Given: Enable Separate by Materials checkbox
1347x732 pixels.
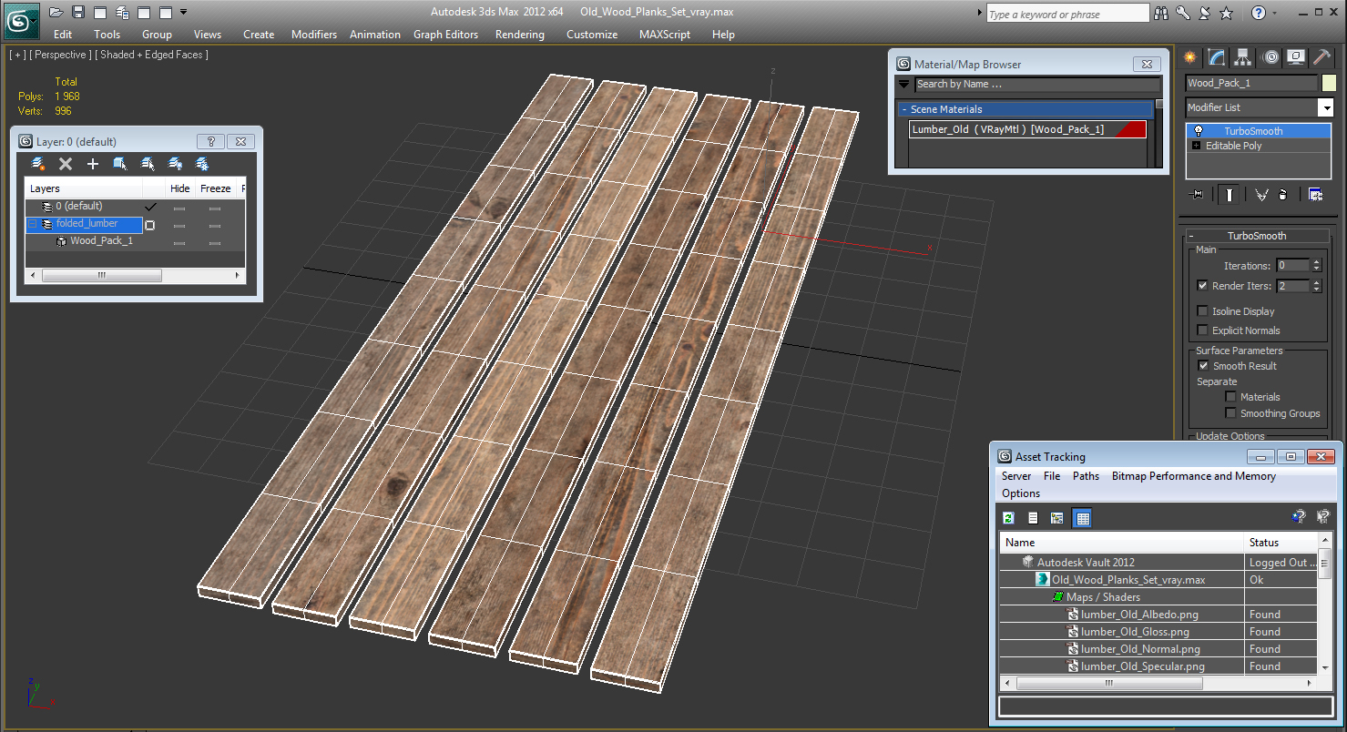Looking at the screenshot, I should point(1230,397).
